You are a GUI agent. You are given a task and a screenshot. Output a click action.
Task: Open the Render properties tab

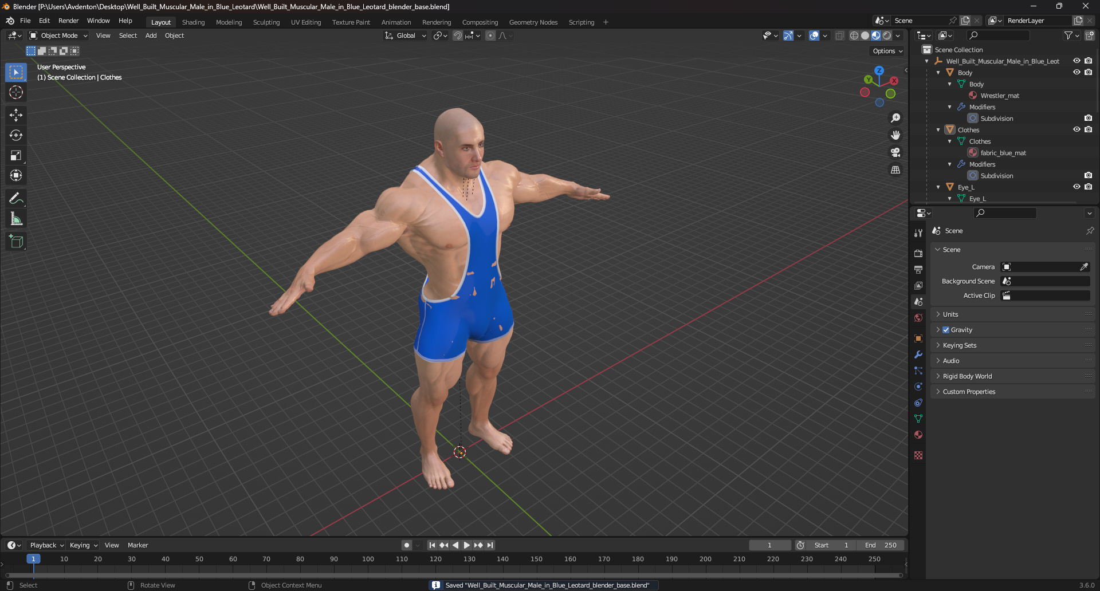918,253
